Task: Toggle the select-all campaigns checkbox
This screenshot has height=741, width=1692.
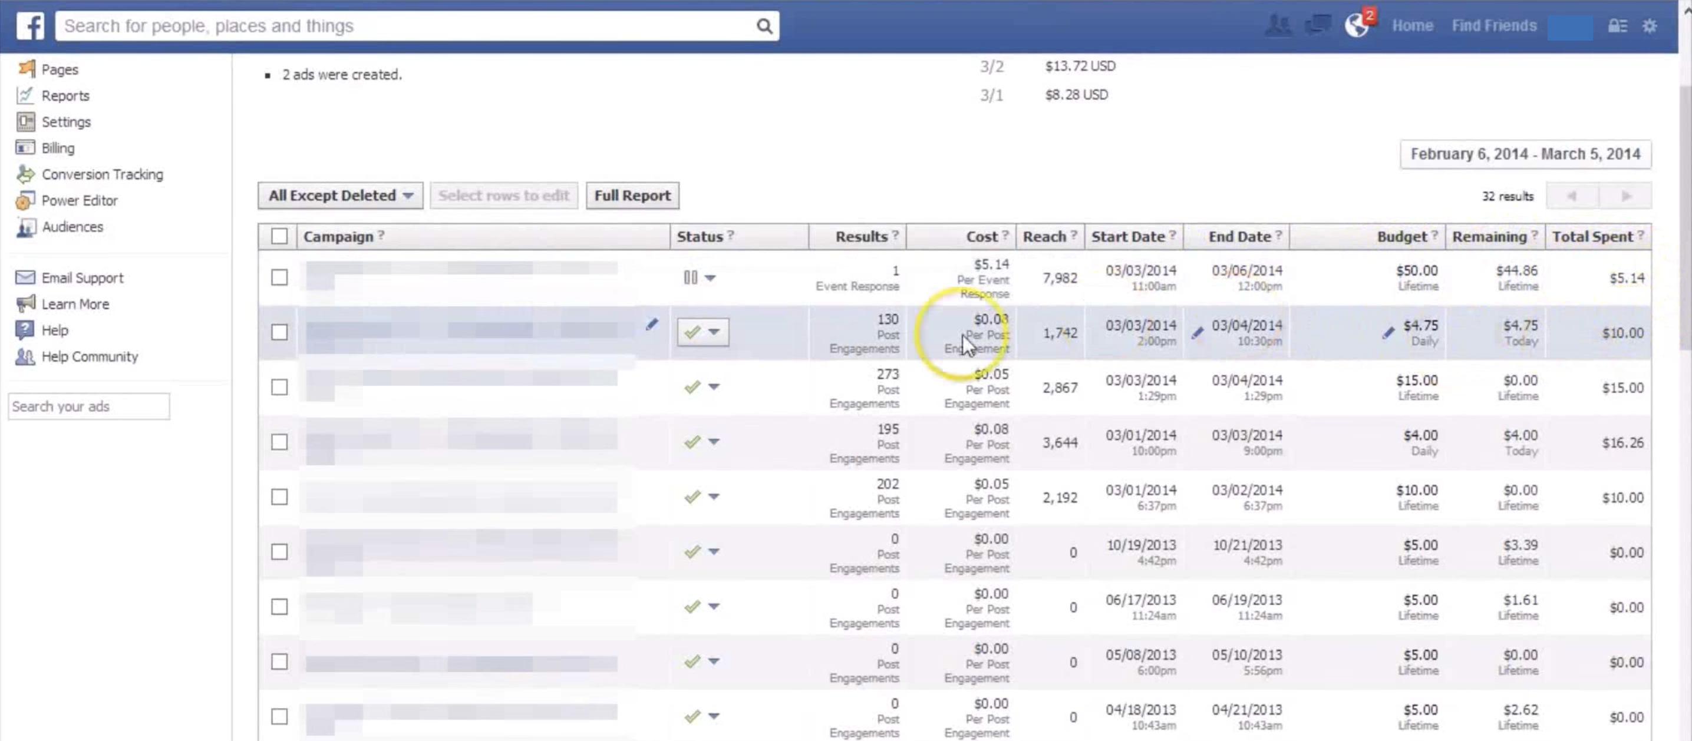Action: tap(279, 236)
